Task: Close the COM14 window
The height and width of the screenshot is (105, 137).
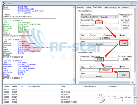Action: pos(134,4)
